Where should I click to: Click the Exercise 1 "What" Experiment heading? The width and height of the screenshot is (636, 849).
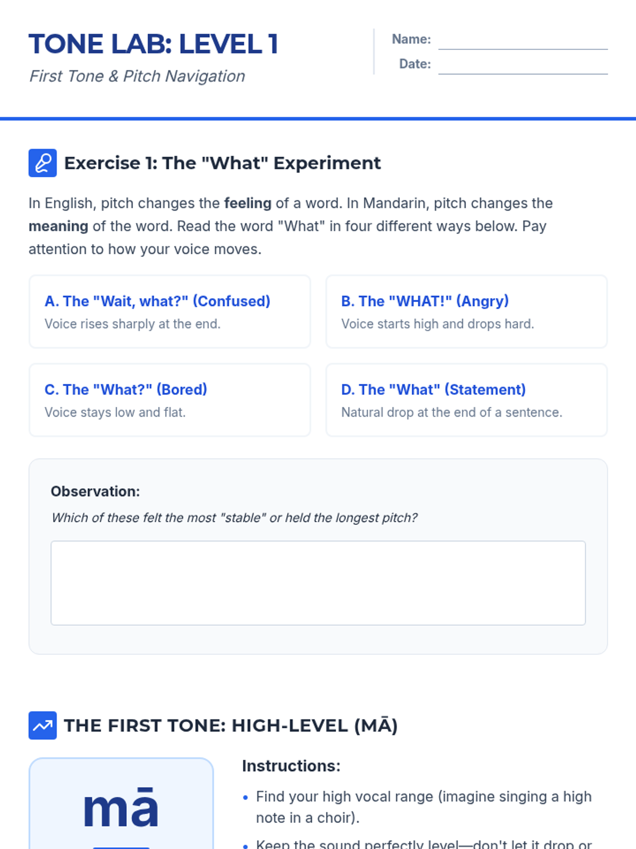[x=223, y=163]
